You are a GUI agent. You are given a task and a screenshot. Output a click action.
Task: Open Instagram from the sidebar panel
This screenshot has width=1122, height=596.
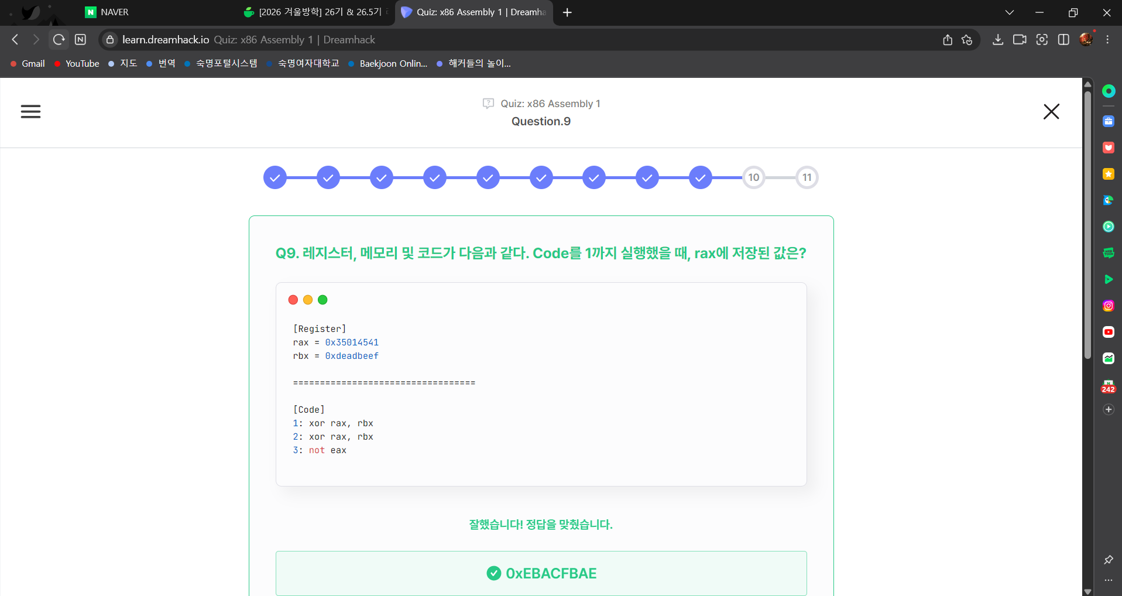pos(1108,306)
